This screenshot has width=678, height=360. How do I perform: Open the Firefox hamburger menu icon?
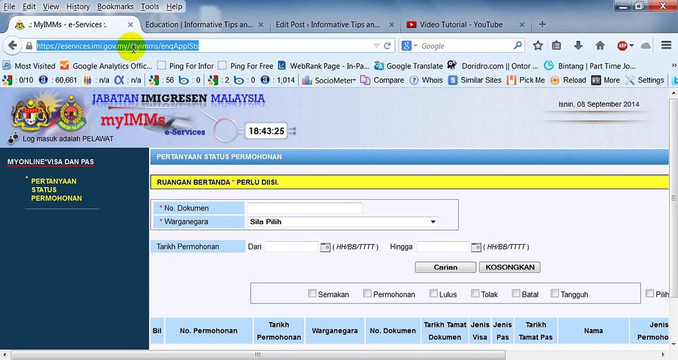pyautogui.click(x=666, y=45)
